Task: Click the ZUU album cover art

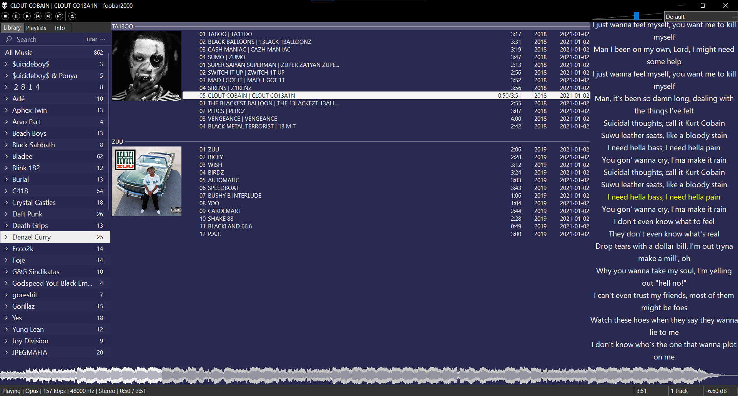Action: [146, 181]
